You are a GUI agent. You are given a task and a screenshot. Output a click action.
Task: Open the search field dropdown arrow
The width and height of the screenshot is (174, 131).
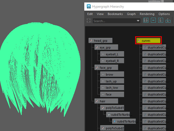(x=138, y=21)
